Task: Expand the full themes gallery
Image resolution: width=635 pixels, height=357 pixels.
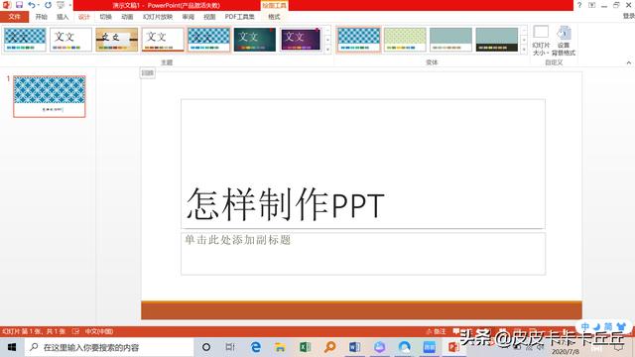Action: [x=328, y=49]
